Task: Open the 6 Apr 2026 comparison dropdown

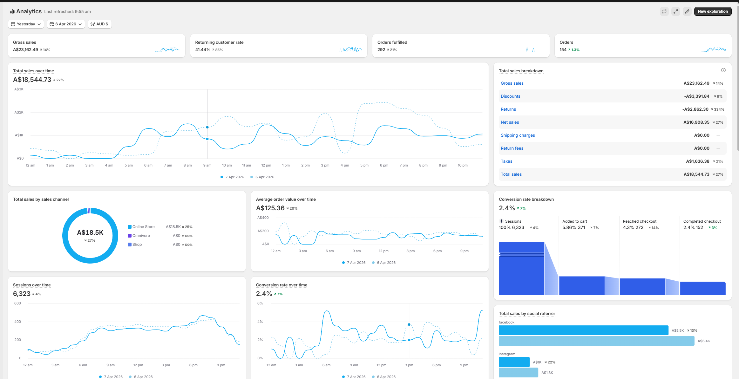Action: click(x=66, y=24)
